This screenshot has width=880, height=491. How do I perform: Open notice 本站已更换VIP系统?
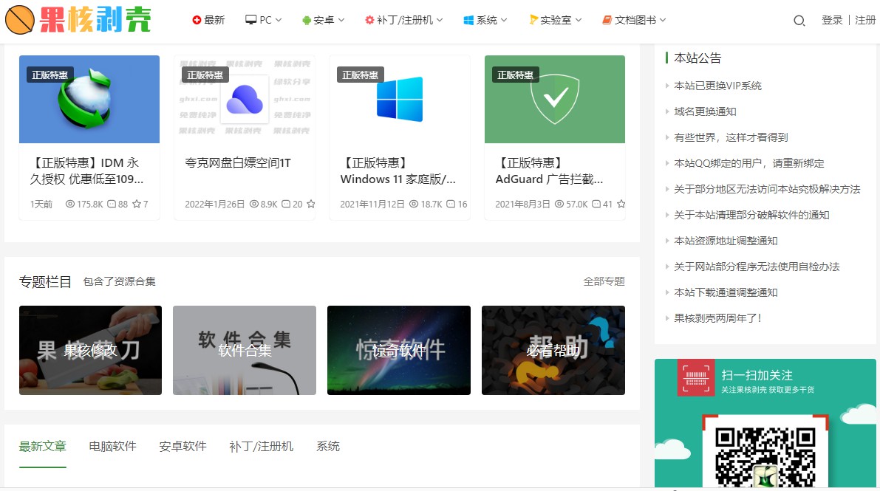click(x=717, y=86)
